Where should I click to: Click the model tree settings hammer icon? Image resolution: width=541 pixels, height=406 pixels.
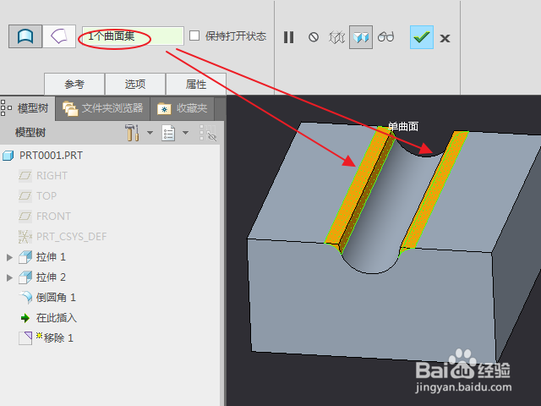click(132, 133)
